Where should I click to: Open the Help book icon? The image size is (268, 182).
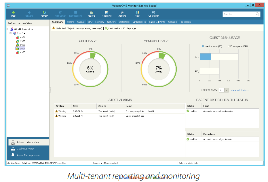tap(137, 12)
